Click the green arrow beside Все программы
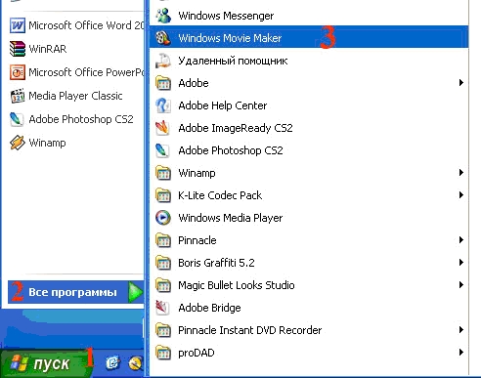 (x=136, y=292)
